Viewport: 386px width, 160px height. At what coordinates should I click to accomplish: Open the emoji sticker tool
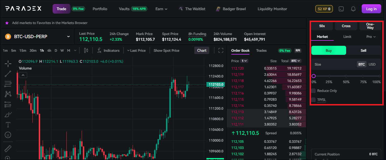(8, 135)
